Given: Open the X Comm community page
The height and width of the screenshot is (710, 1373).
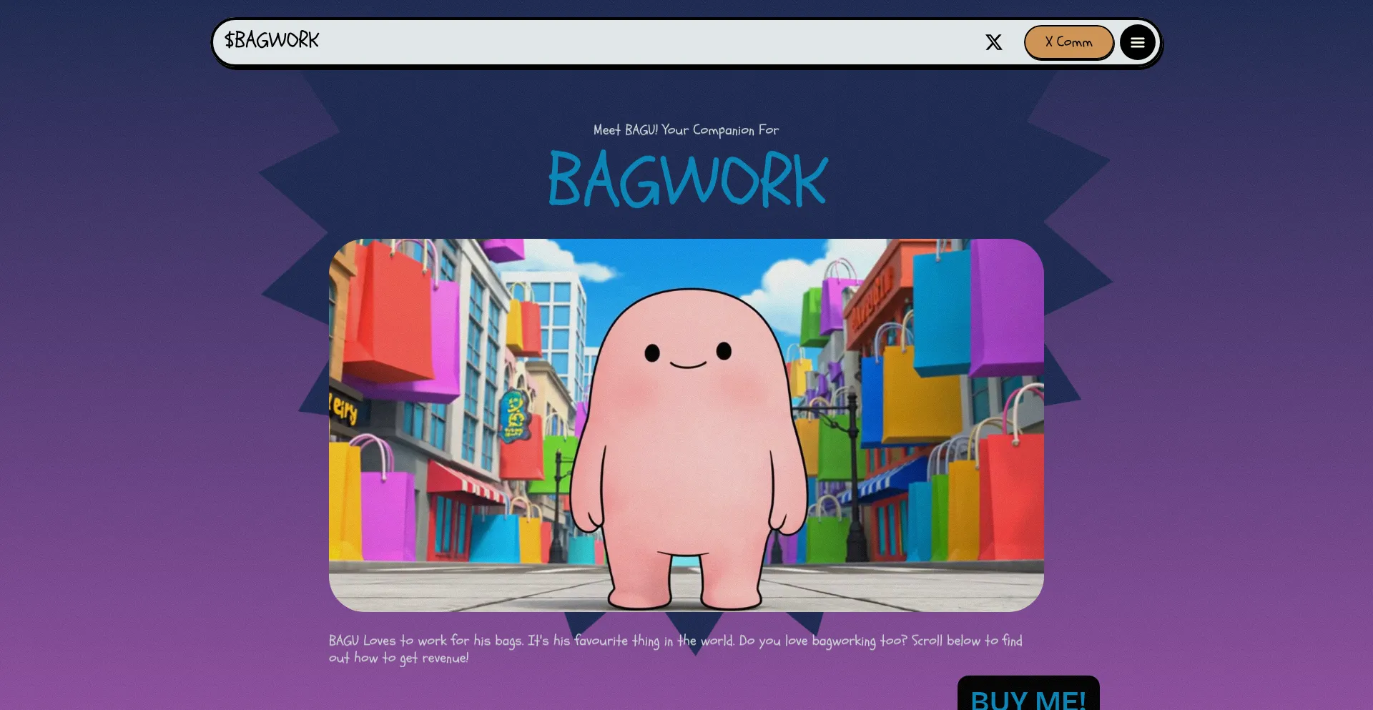Looking at the screenshot, I should (x=1068, y=42).
